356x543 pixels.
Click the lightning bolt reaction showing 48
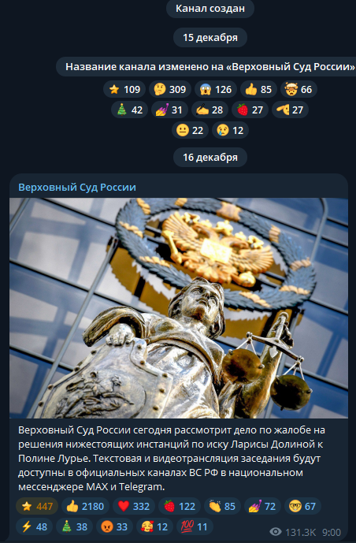[34, 526]
